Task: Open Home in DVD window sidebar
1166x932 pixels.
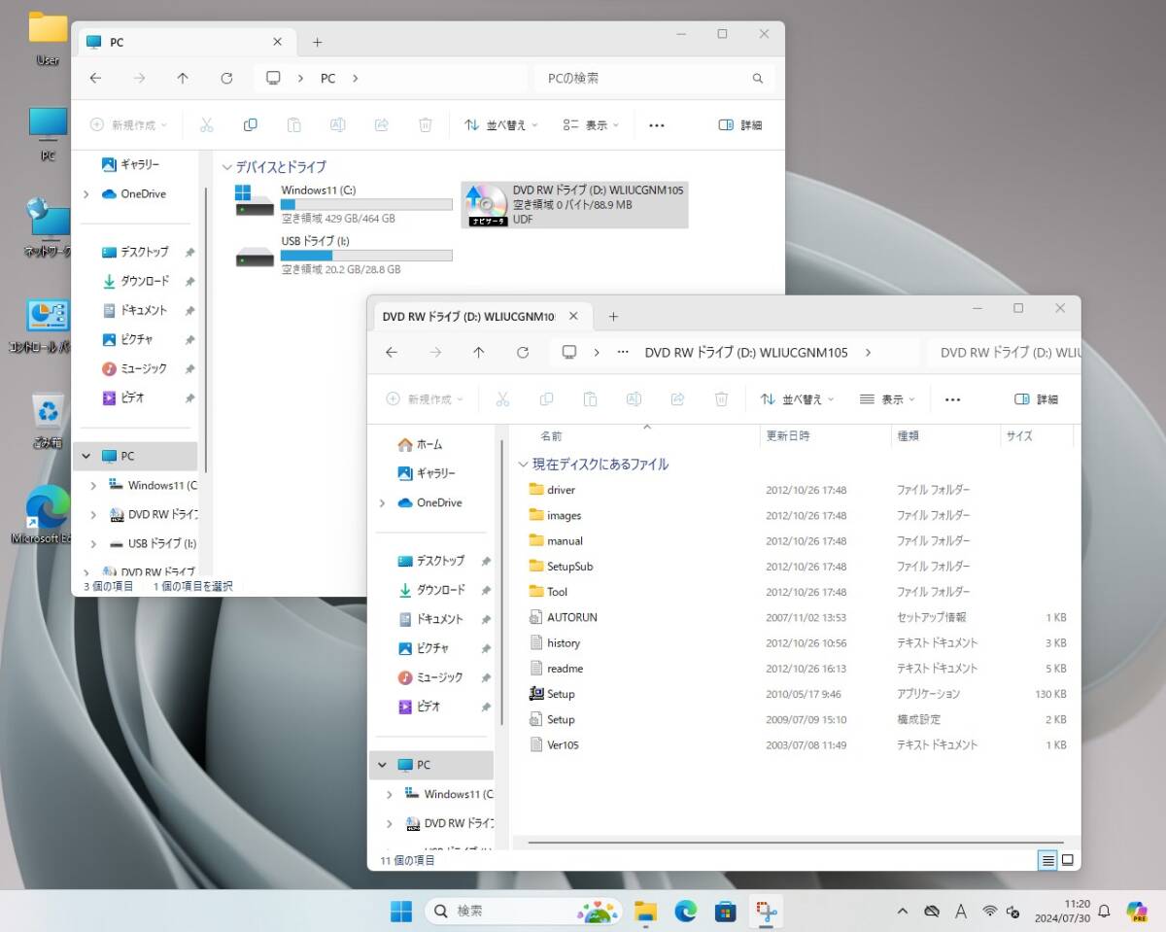Action: tap(420, 445)
